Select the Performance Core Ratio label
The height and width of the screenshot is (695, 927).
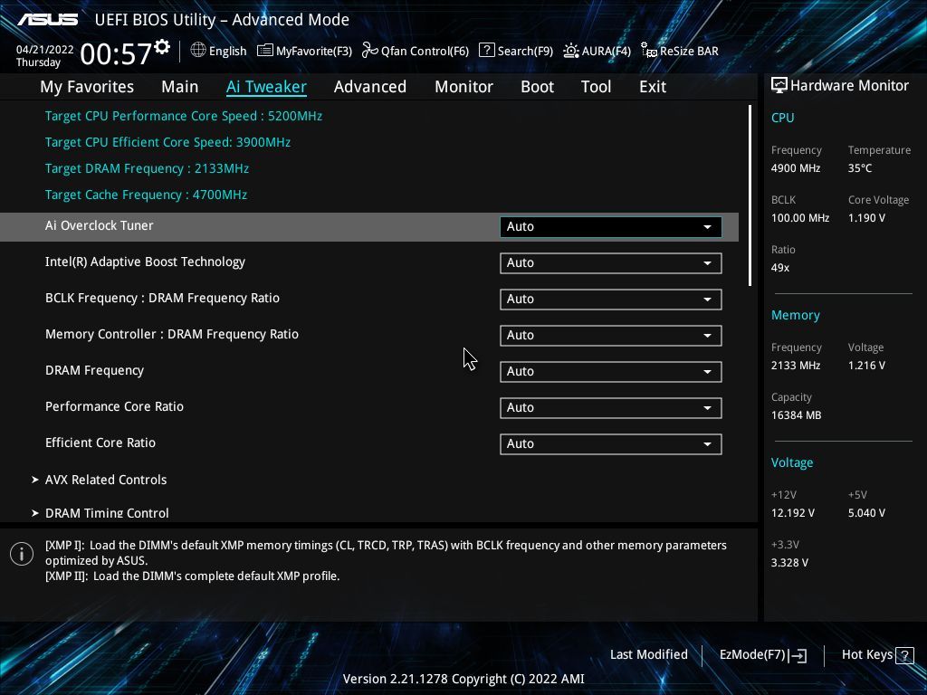coord(115,406)
